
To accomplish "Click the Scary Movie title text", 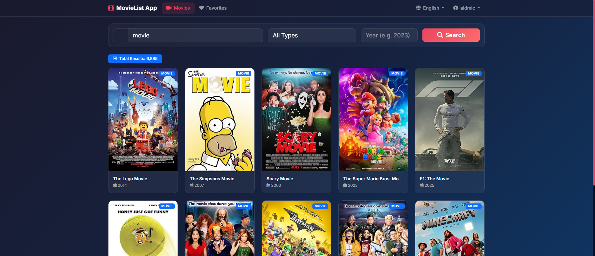I will coord(280,179).
